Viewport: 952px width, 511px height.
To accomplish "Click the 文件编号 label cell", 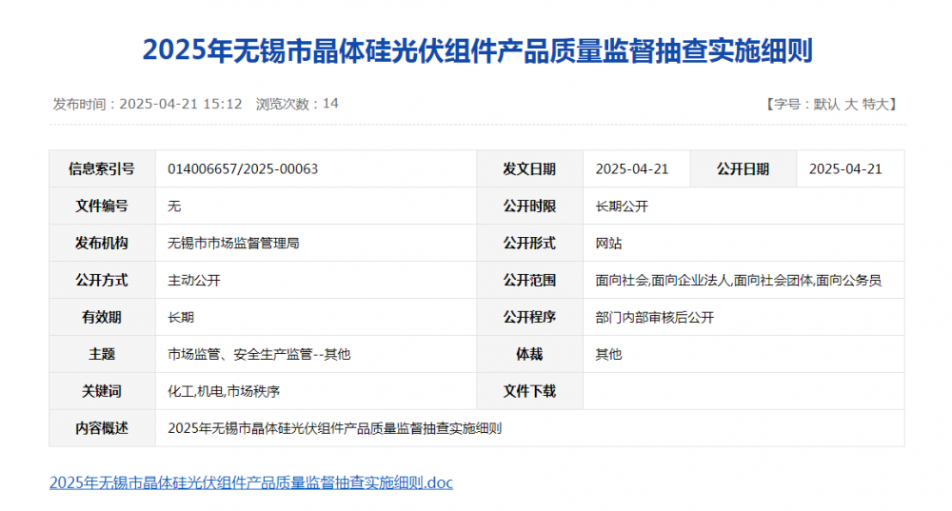I will point(102,206).
